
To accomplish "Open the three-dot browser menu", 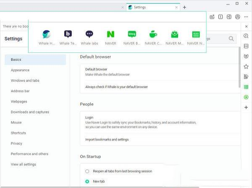I will click(246, 17).
